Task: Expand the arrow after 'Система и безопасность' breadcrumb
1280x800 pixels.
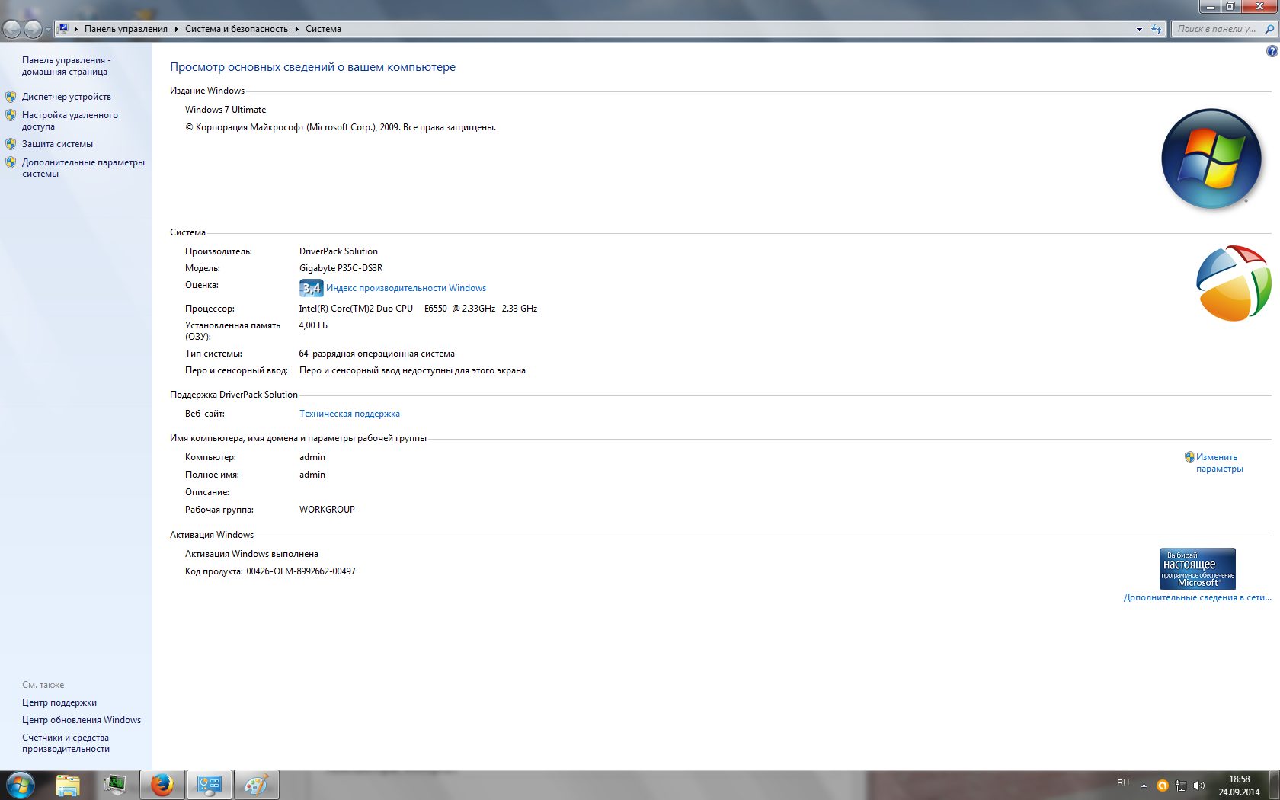Action: coord(297,29)
